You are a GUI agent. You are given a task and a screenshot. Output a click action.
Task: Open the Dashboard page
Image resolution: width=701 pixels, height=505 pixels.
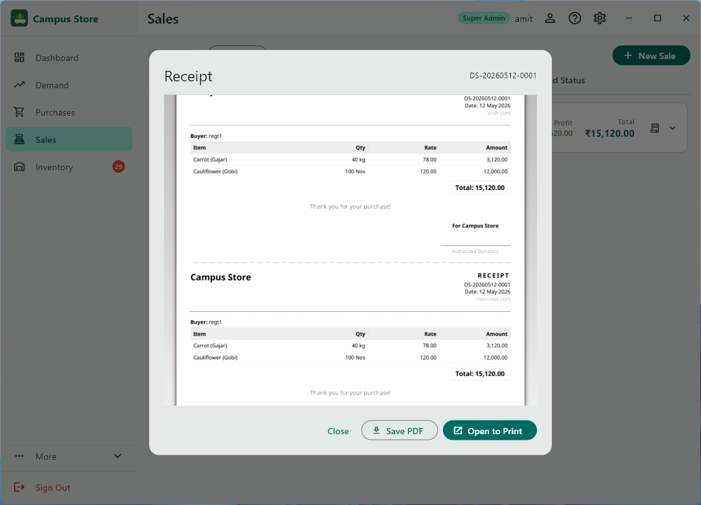click(x=69, y=58)
